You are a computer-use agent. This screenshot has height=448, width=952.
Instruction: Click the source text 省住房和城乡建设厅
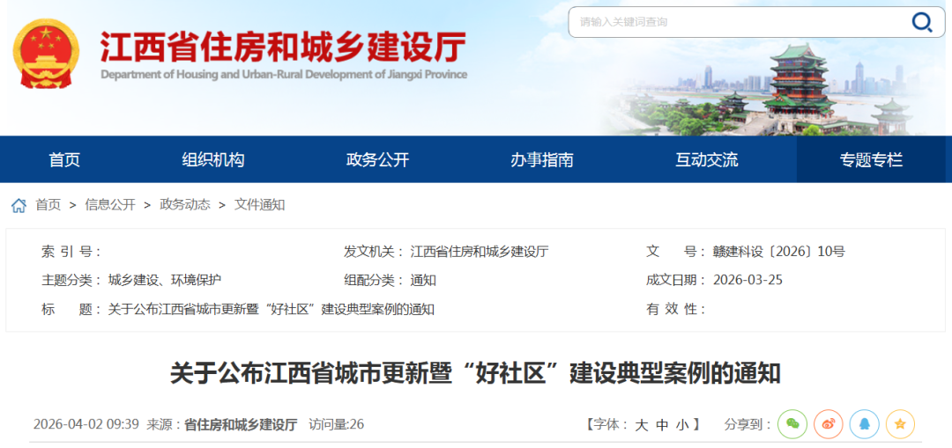[x=241, y=424]
